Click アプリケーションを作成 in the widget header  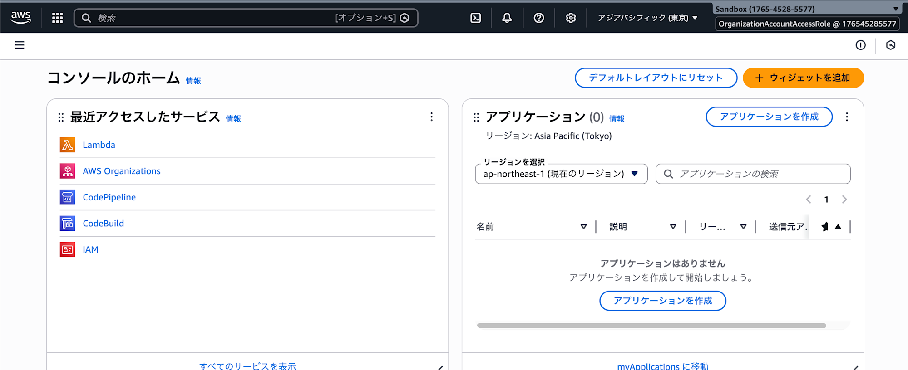[x=769, y=117]
